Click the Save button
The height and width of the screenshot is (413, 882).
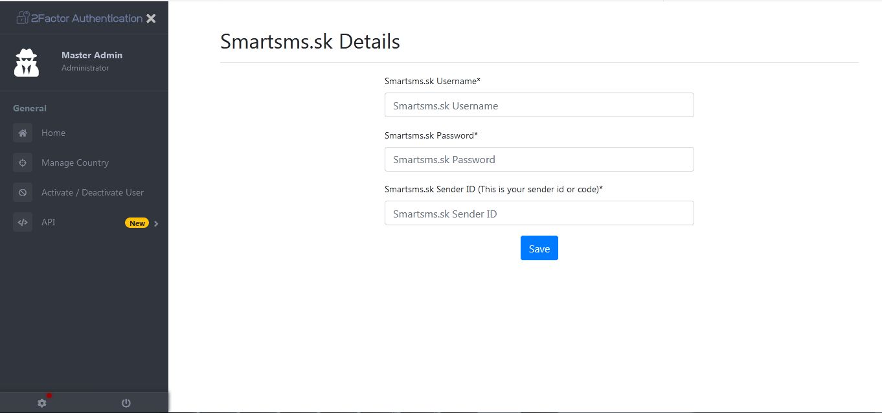coord(539,247)
